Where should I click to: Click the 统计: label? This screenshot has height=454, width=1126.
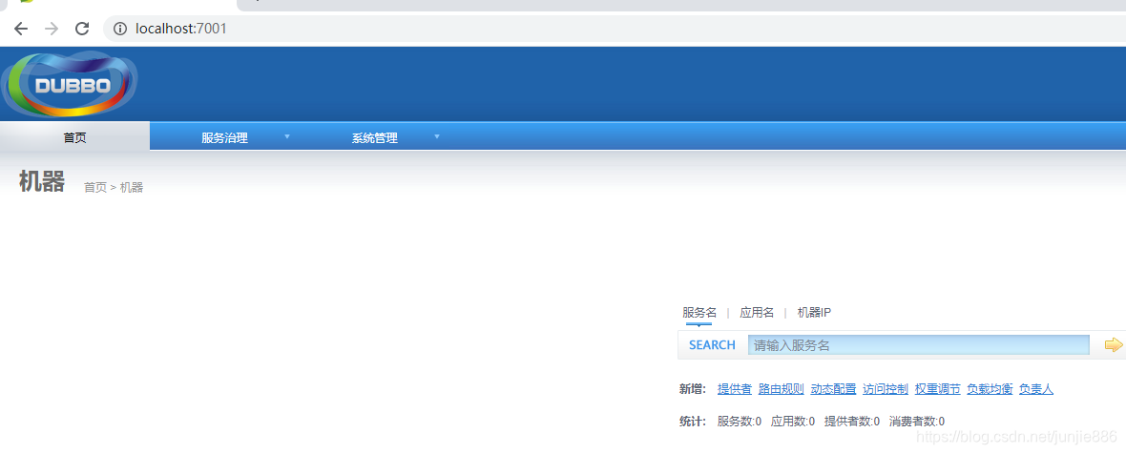[692, 422]
